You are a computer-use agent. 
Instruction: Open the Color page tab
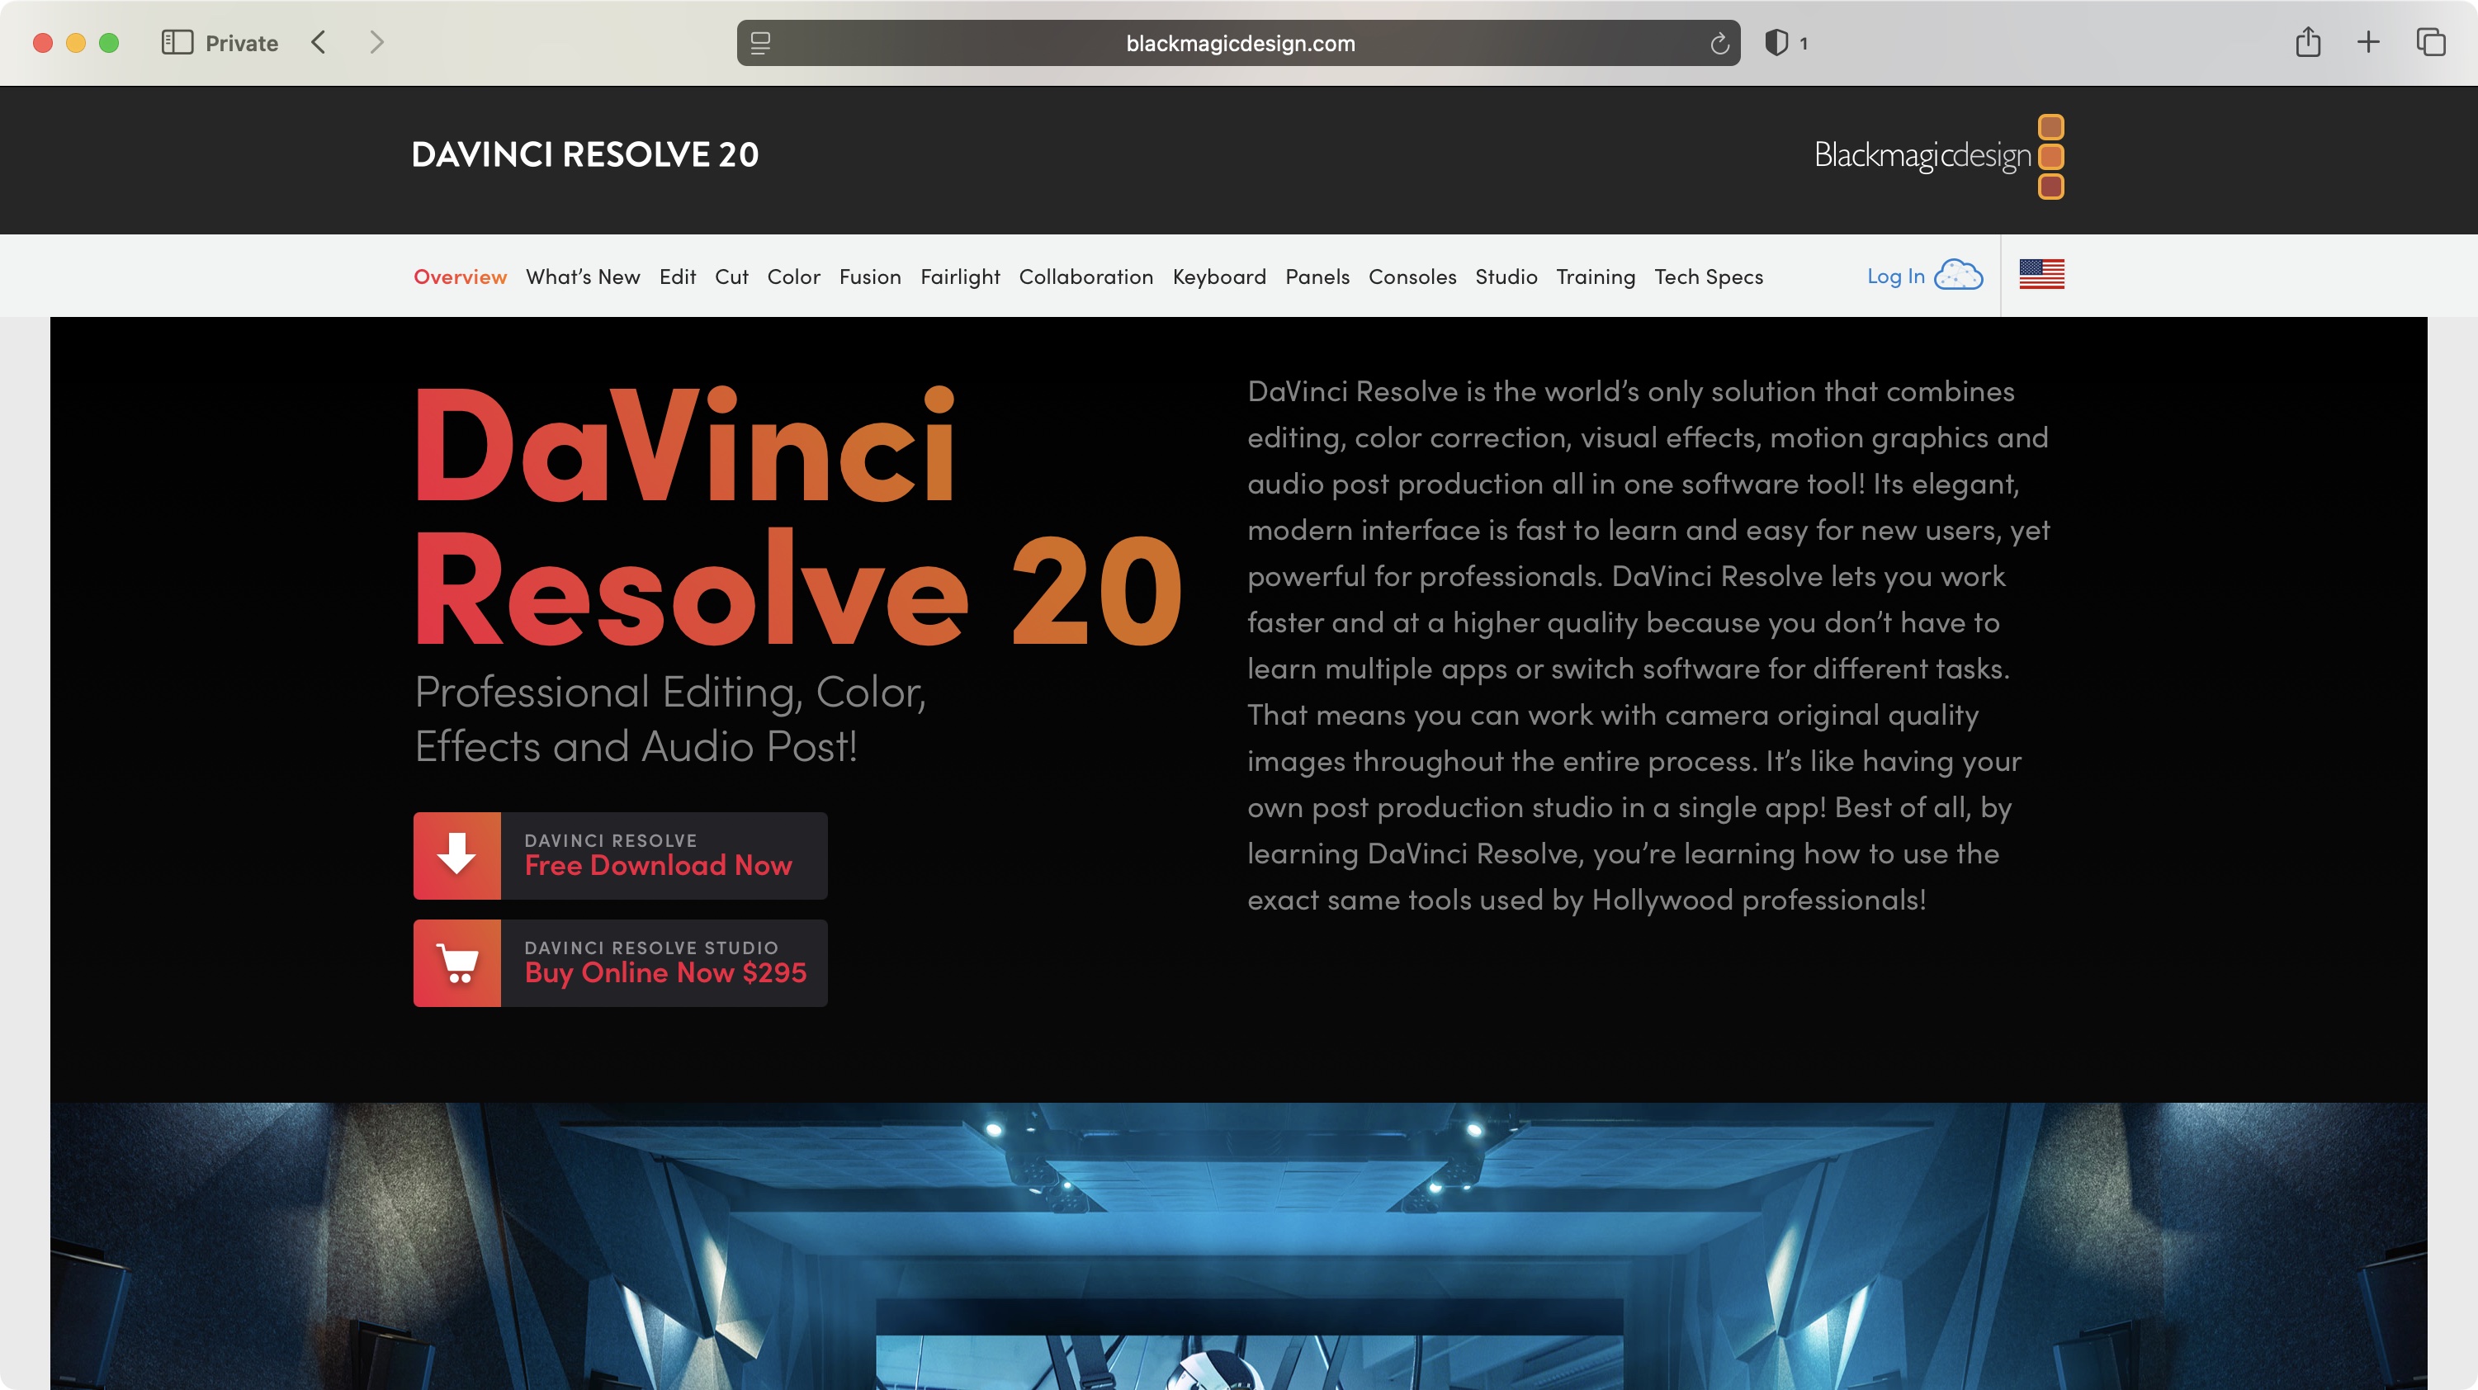pyautogui.click(x=793, y=277)
